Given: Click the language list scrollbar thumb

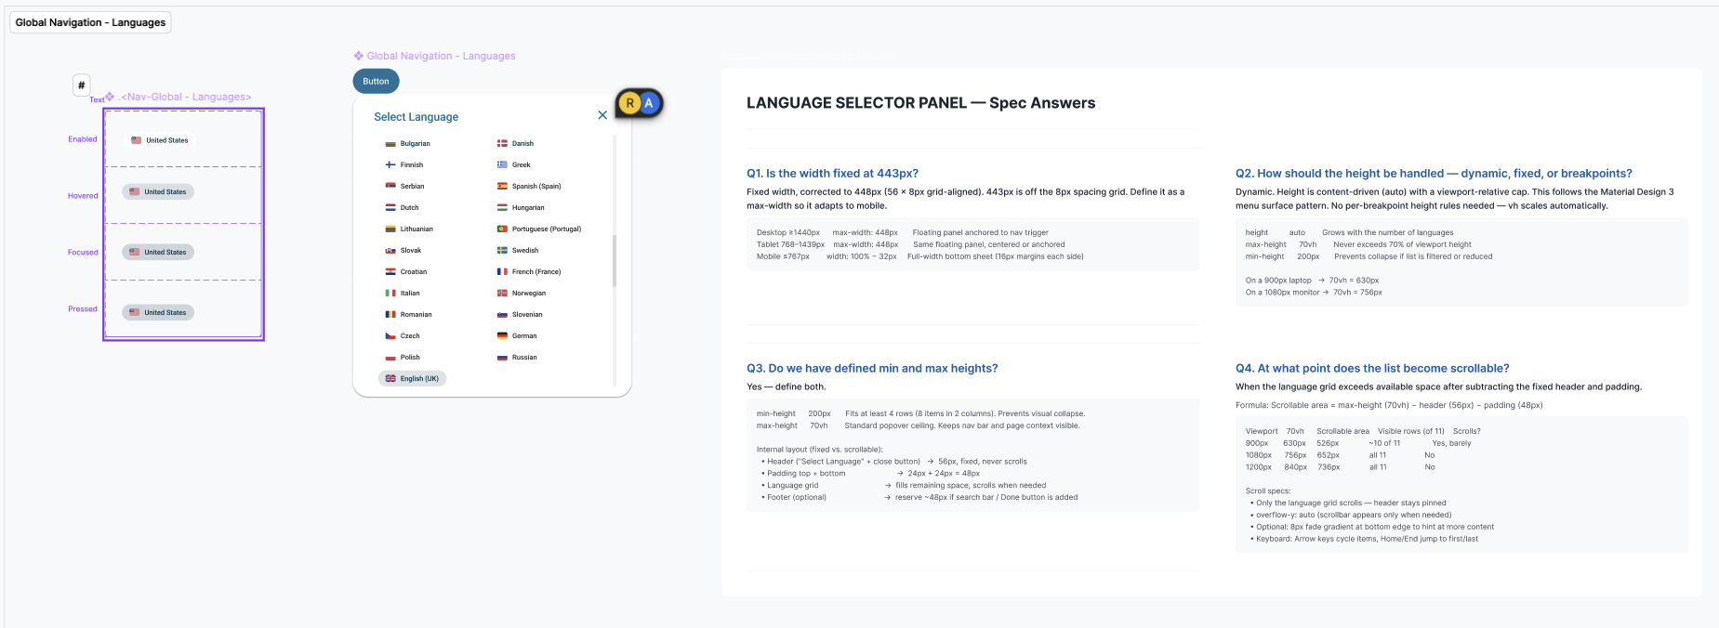Looking at the screenshot, I should (x=614, y=260).
